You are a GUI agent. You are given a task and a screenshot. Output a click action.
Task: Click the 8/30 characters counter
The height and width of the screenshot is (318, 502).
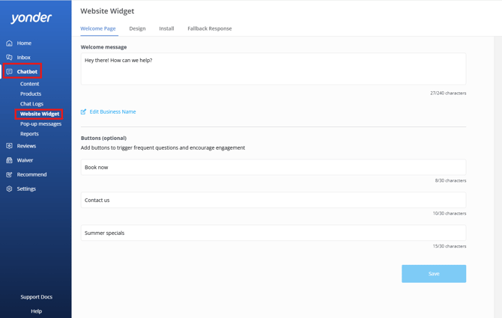coord(450,180)
